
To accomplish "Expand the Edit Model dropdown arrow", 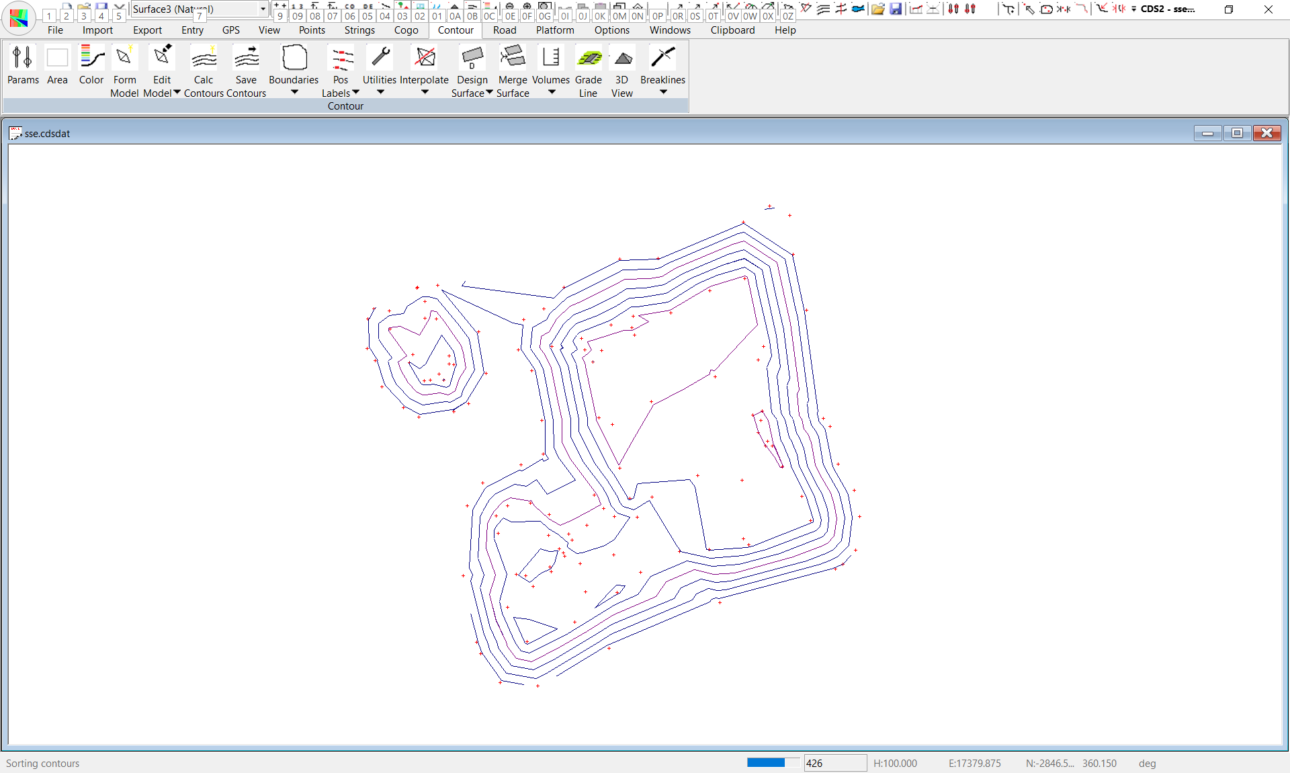I will click(x=177, y=93).
